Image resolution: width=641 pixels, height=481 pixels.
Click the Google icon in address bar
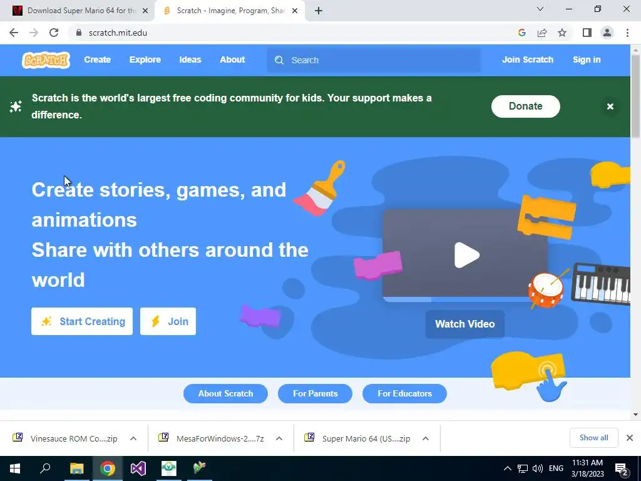point(521,33)
